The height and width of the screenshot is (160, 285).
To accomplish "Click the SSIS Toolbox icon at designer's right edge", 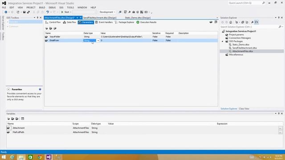I will (216, 22).
